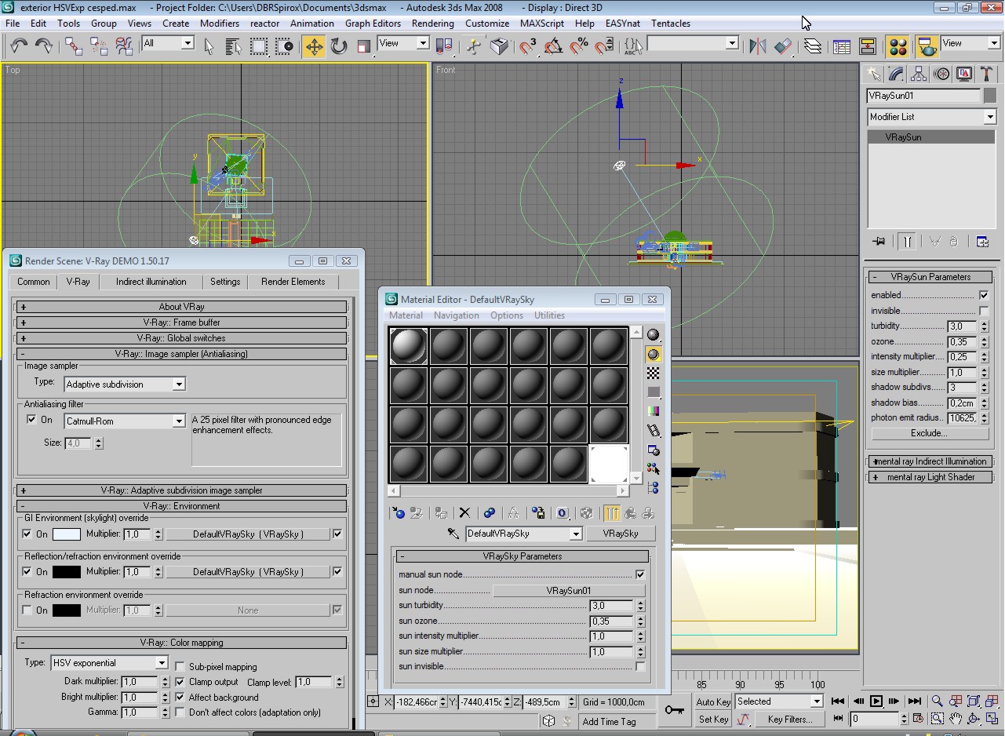
Task: Check the sun invisible checkbox
Action: point(640,666)
